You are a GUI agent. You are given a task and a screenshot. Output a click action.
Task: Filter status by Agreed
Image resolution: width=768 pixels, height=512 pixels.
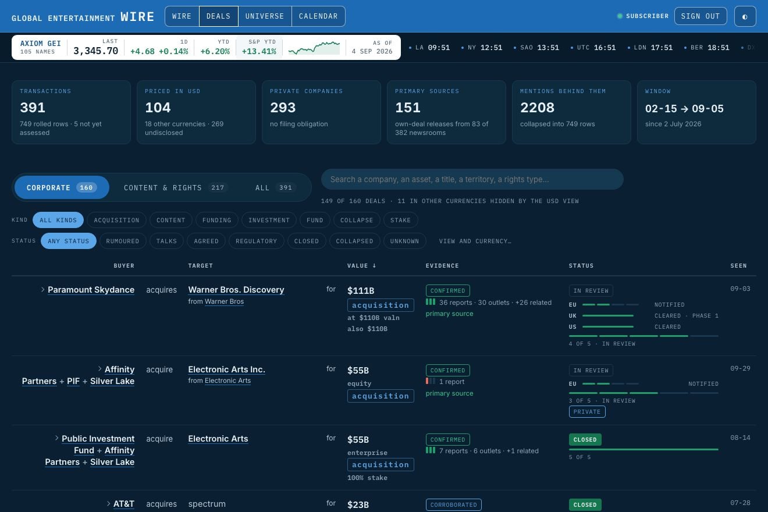[206, 241]
